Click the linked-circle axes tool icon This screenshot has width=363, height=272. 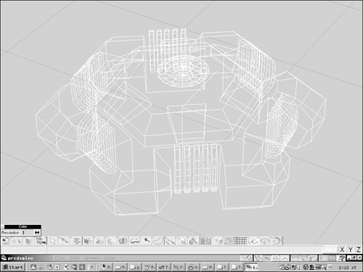(x=253, y=241)
